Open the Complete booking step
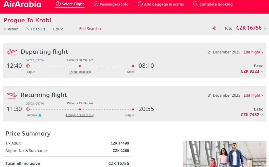The height and width of the screenshot is (167, 269). [213, 4]
